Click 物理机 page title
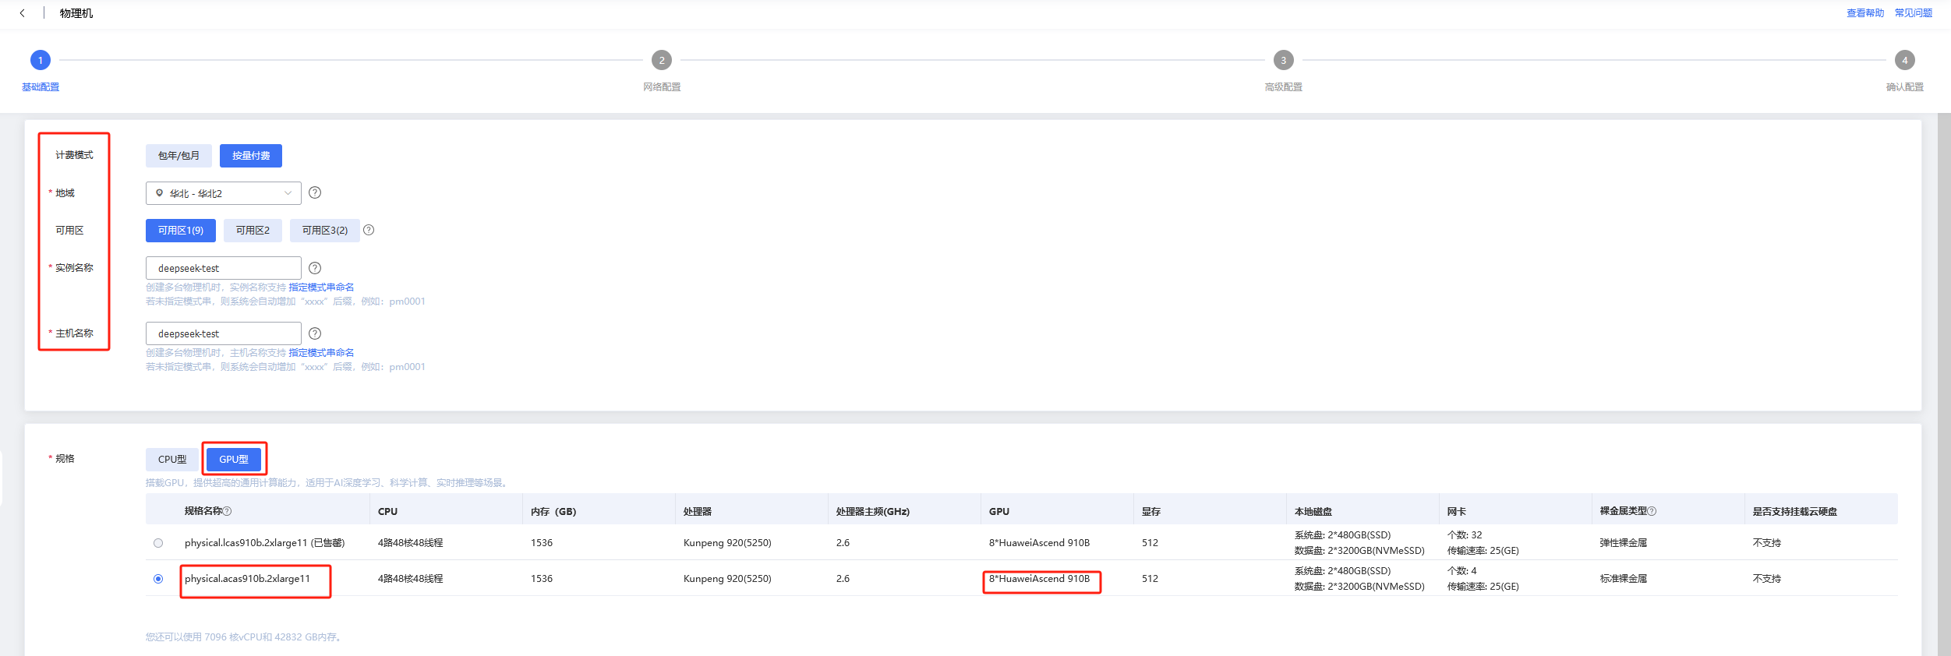Screen dimensions: 1951x656 tap(76, 13)
